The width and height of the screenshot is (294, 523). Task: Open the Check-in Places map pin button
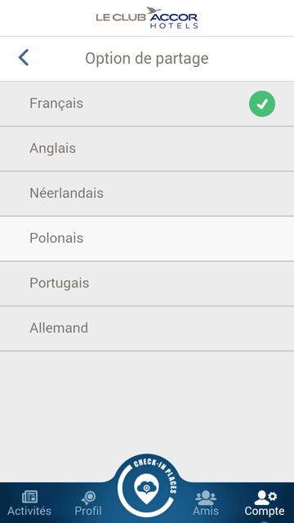[146, 489]
